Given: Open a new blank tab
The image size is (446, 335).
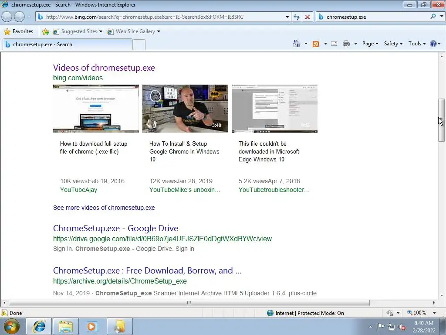Looking at the screenshot, I should coord(139,45).
